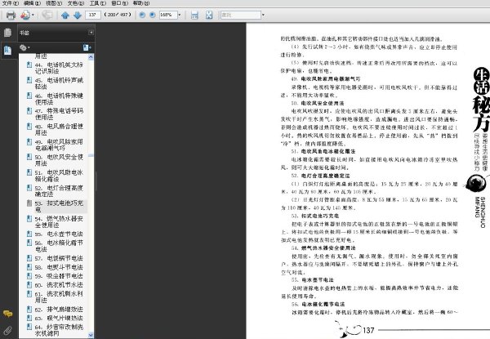The height and width of the screenshot is (339, 490).
Task: Open the 文件 (File) menu
Action: point(11,3)
